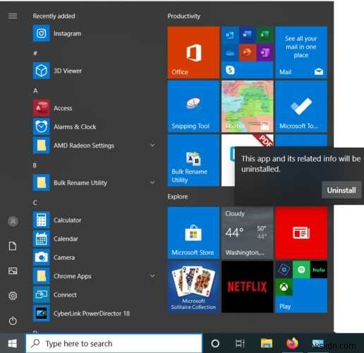Open the Microsoft To Do tile
This screenshot has width=364, height=353.
(301, 107)
